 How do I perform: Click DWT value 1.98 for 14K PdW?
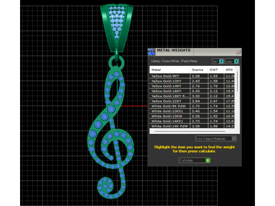tap(214, 126)
